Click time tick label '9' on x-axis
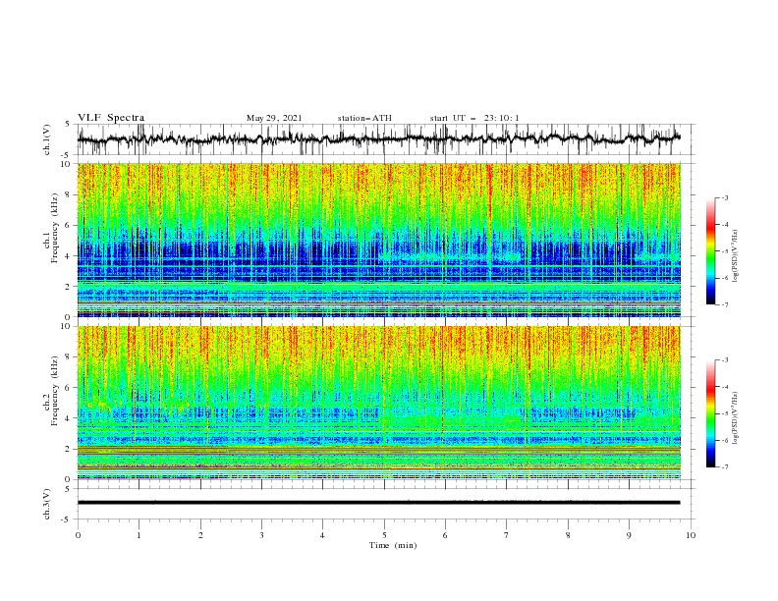Screen dimensions: 778x601 click(x=629, y=535)
